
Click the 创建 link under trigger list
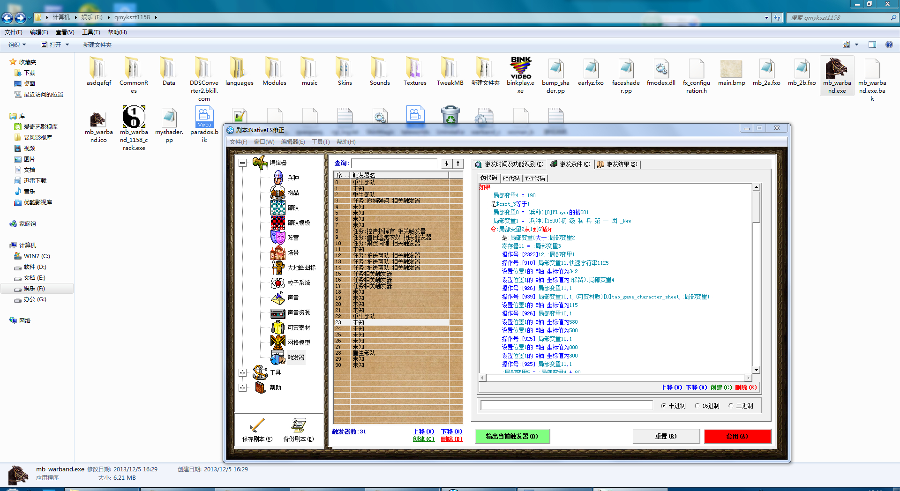(424, 439)
